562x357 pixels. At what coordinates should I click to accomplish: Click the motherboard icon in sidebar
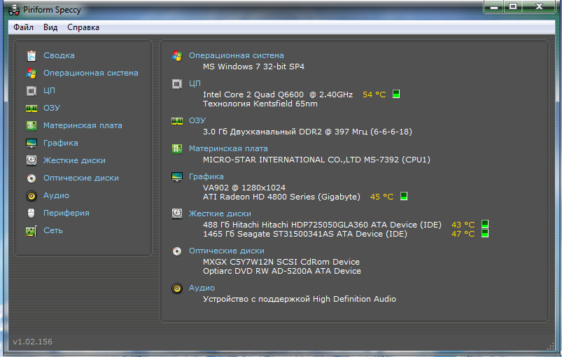click(31, 125)
